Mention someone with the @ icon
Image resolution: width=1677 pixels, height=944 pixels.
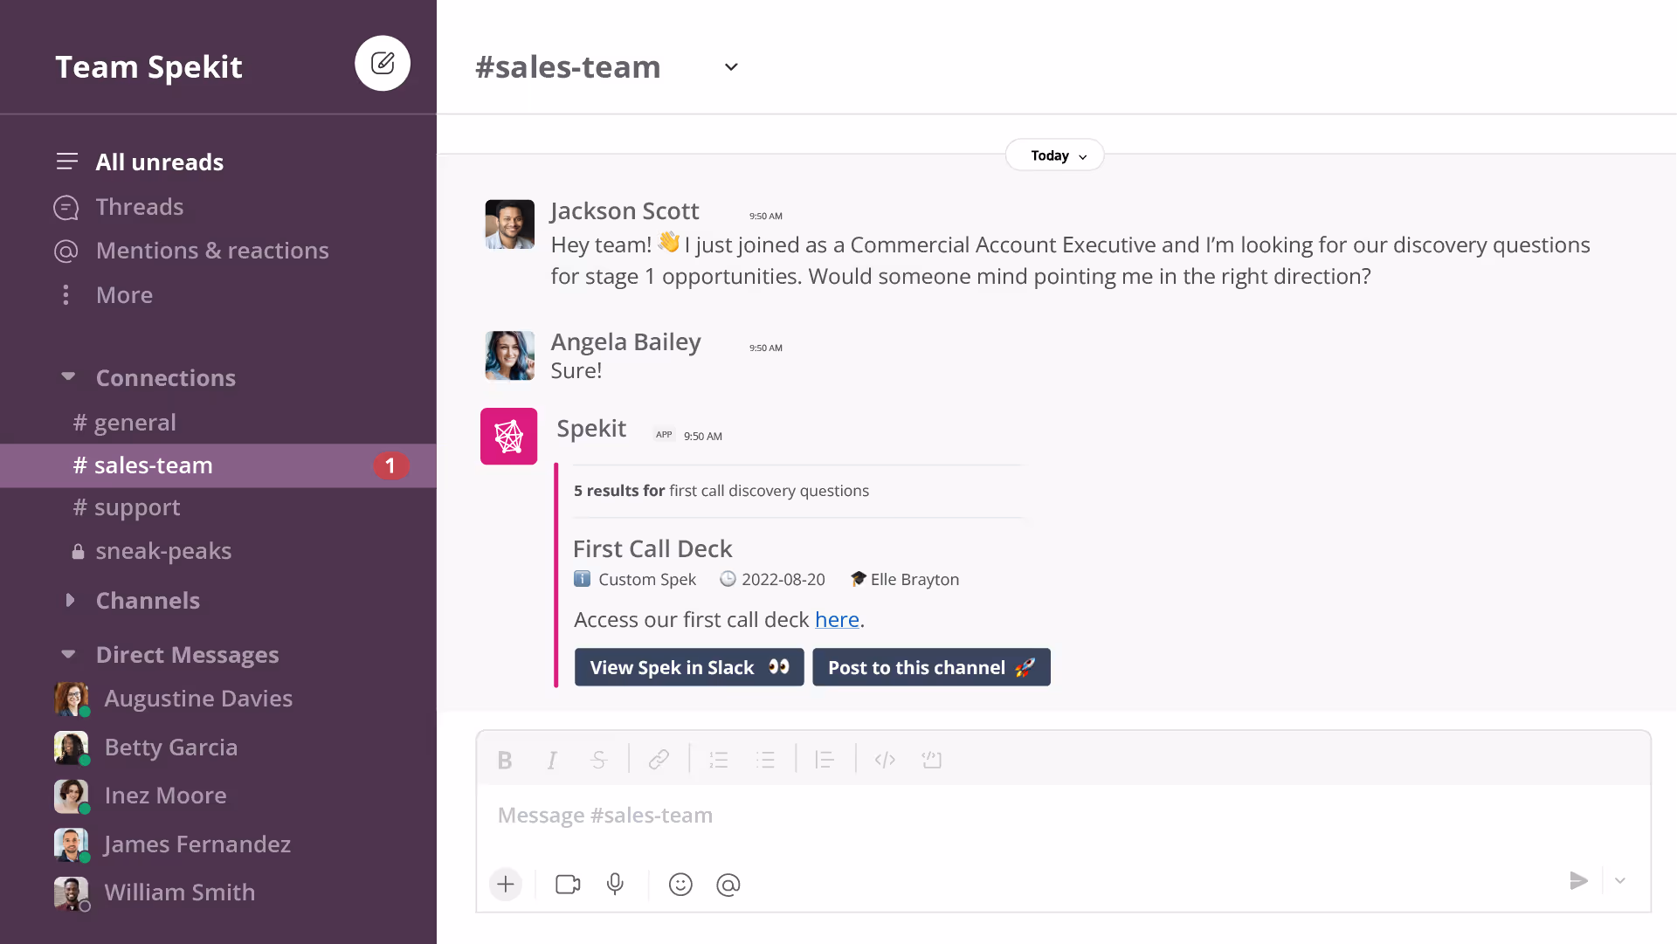click(x=728, y=885)
